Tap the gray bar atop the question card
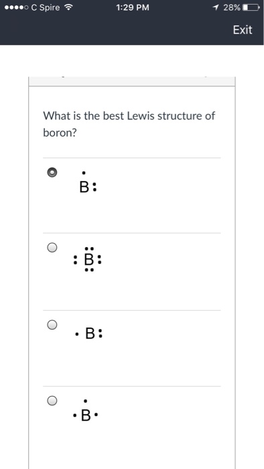Screen dimensions: 264x469 [x=132, y=81]
